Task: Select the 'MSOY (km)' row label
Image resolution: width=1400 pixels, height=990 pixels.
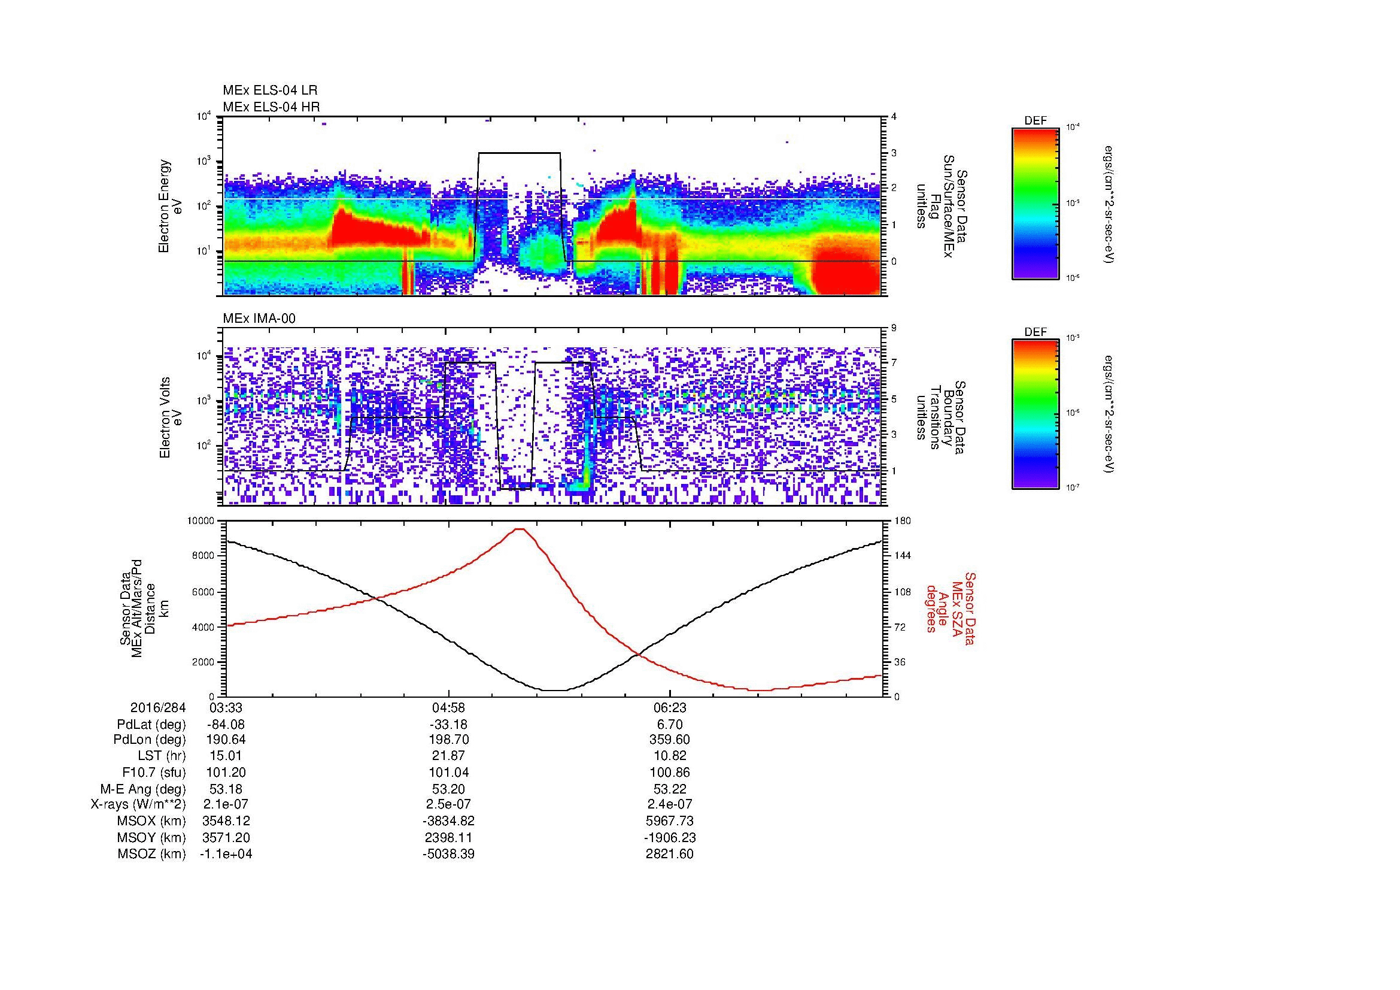Action: (x=152, y=837)
